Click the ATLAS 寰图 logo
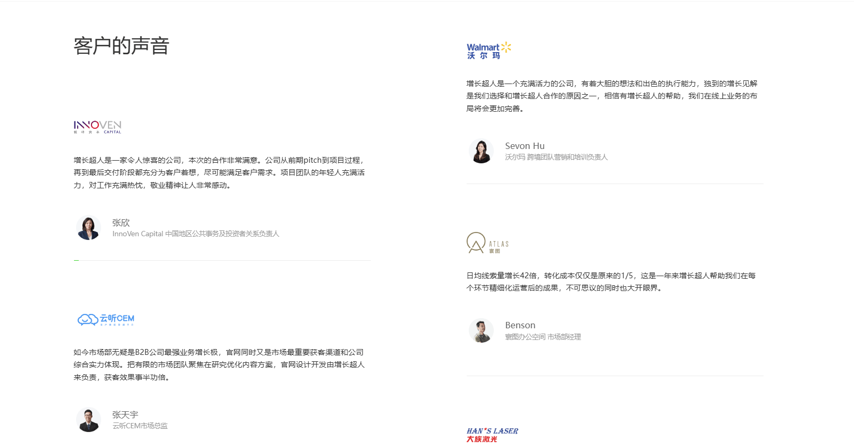This screenshot has width=854, height=448. 487,243
